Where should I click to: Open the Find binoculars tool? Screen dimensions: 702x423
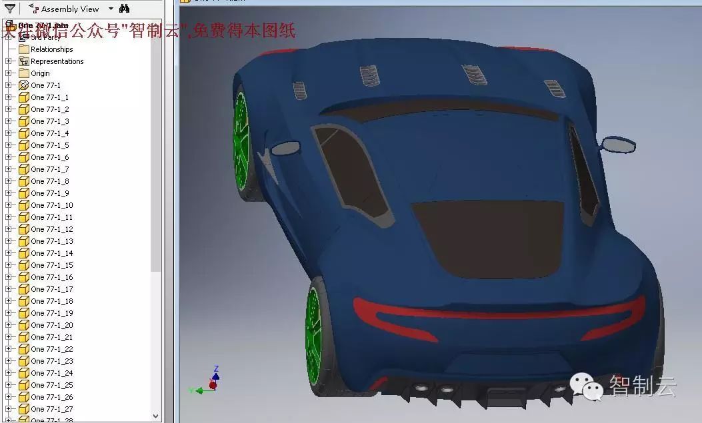(125, 8)
